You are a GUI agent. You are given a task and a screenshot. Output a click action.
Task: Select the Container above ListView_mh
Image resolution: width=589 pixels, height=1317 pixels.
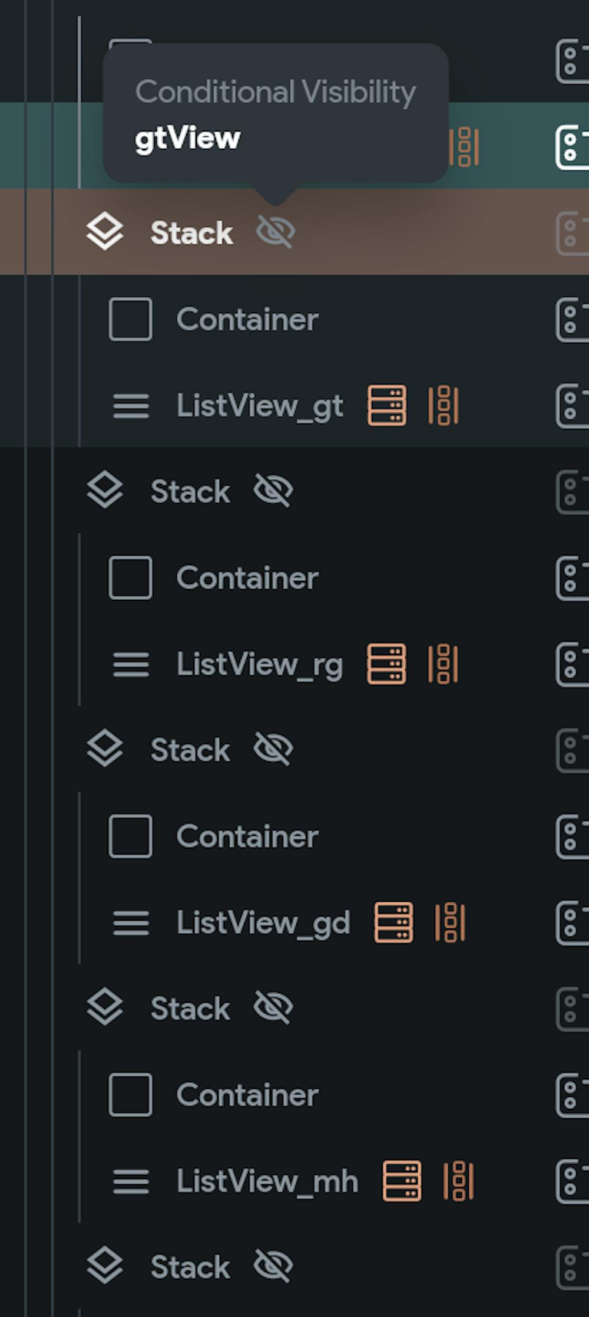(x=247, y=1095)
